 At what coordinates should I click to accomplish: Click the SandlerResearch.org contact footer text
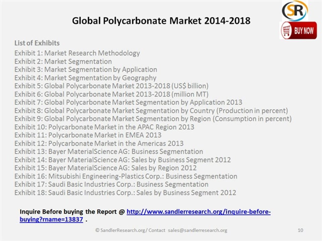[x=161, y=230]
